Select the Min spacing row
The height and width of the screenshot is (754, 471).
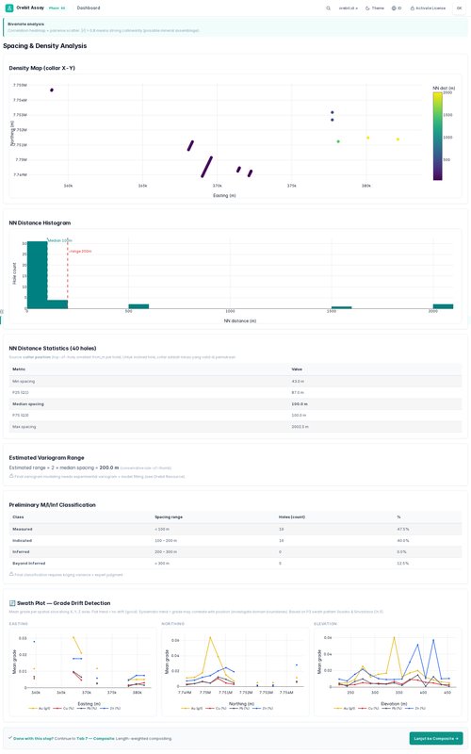point(235,382)
